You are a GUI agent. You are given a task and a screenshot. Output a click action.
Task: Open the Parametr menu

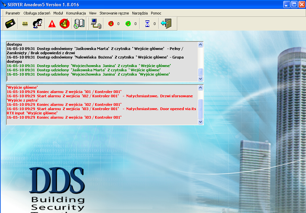pos(13,13)
